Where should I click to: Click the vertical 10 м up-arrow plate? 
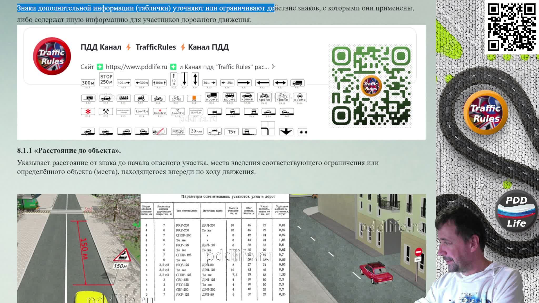(174, 79)
